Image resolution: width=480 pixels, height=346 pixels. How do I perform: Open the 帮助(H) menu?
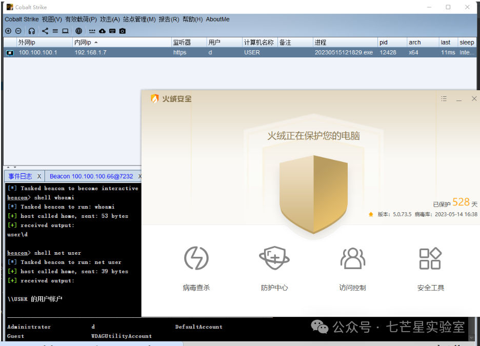[x=192, y=19]
